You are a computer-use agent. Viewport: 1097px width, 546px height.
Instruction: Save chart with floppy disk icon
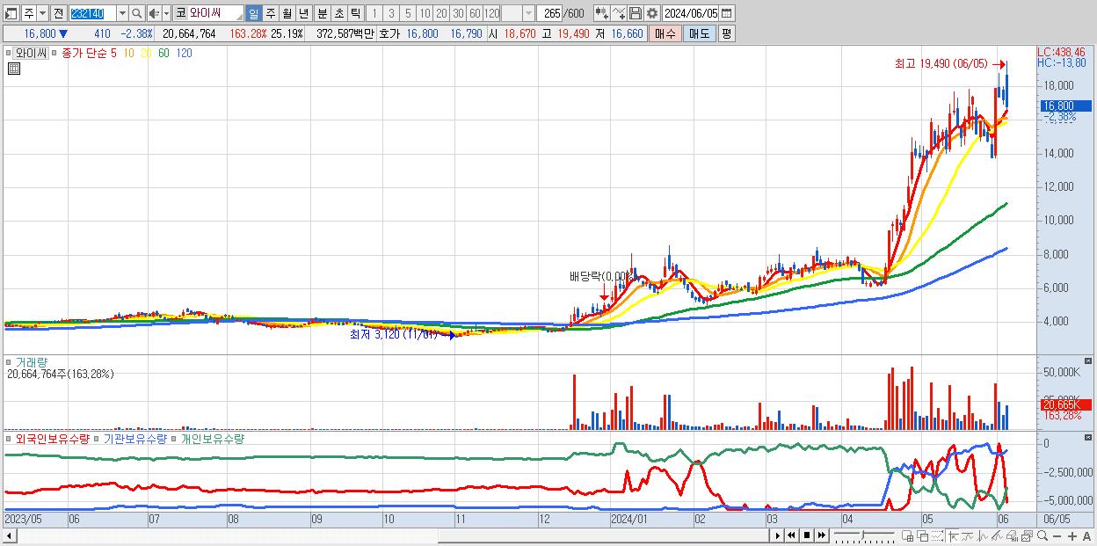click(636, 13)
